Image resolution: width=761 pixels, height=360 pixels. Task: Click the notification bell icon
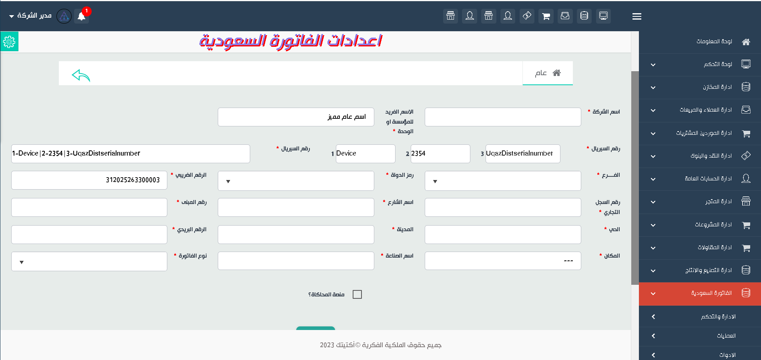point(82,16)
